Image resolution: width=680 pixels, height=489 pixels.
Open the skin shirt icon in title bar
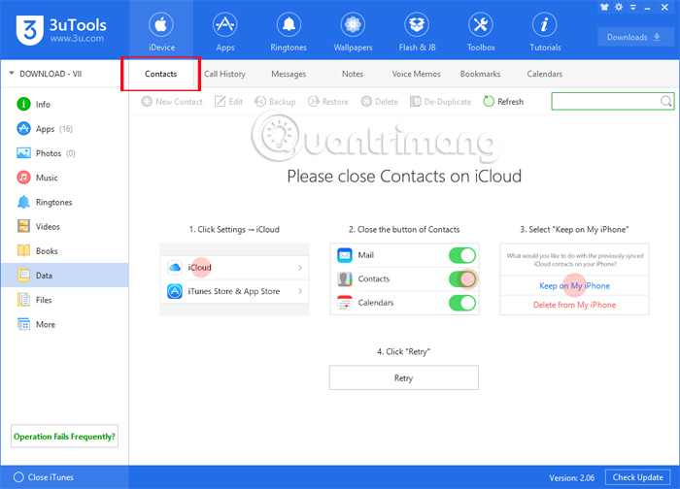pyautogui.click(x=604, y=7)
